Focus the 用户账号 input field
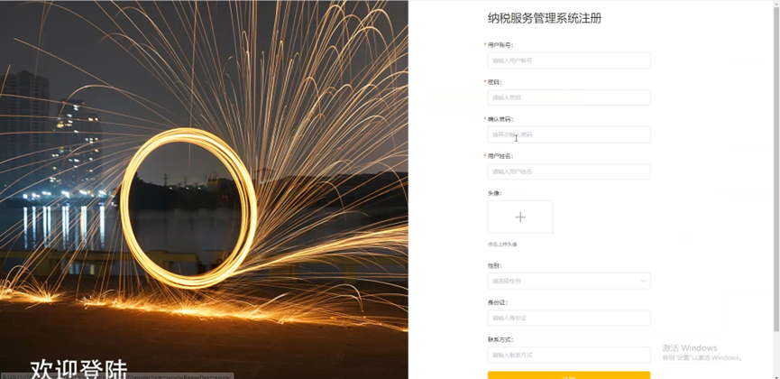 (x=569, y=60)
